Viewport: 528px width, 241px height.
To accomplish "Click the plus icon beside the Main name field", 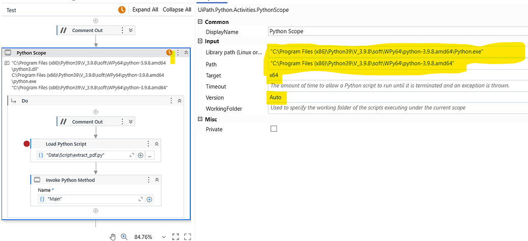I will point(149,199).
